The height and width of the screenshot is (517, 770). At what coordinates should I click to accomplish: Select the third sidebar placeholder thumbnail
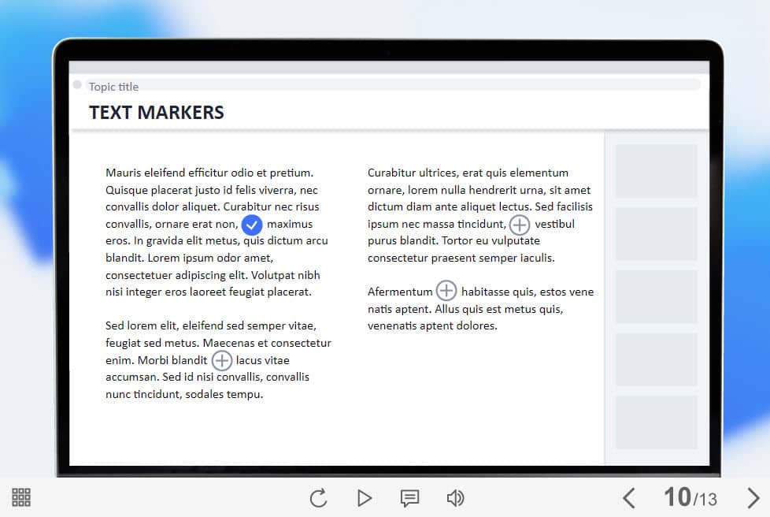tap(656, 297)
